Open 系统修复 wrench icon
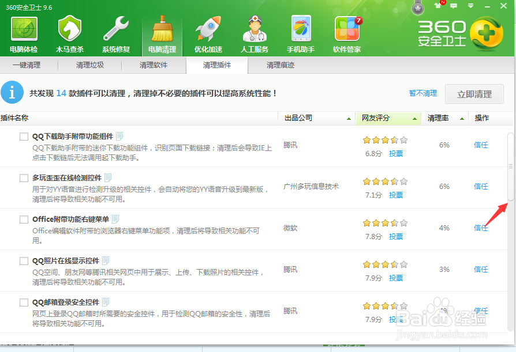This screenshot has width=516, height=352. (116, 29)
